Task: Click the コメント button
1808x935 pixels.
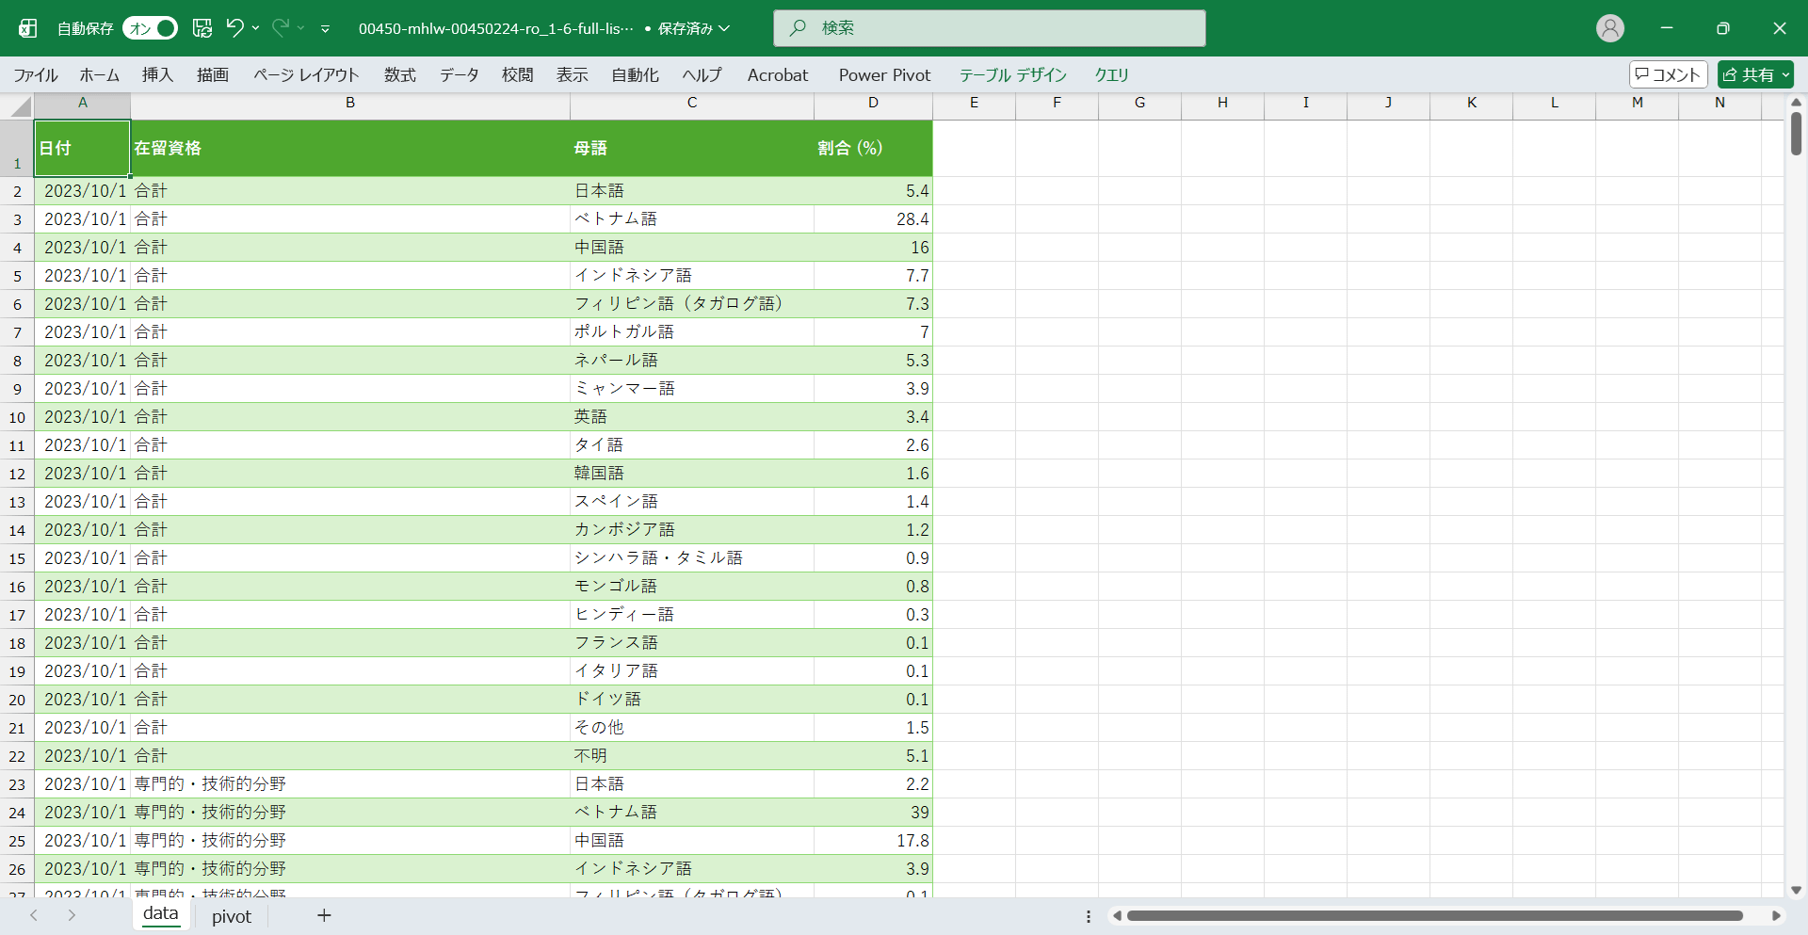Action: [1668, 74]
